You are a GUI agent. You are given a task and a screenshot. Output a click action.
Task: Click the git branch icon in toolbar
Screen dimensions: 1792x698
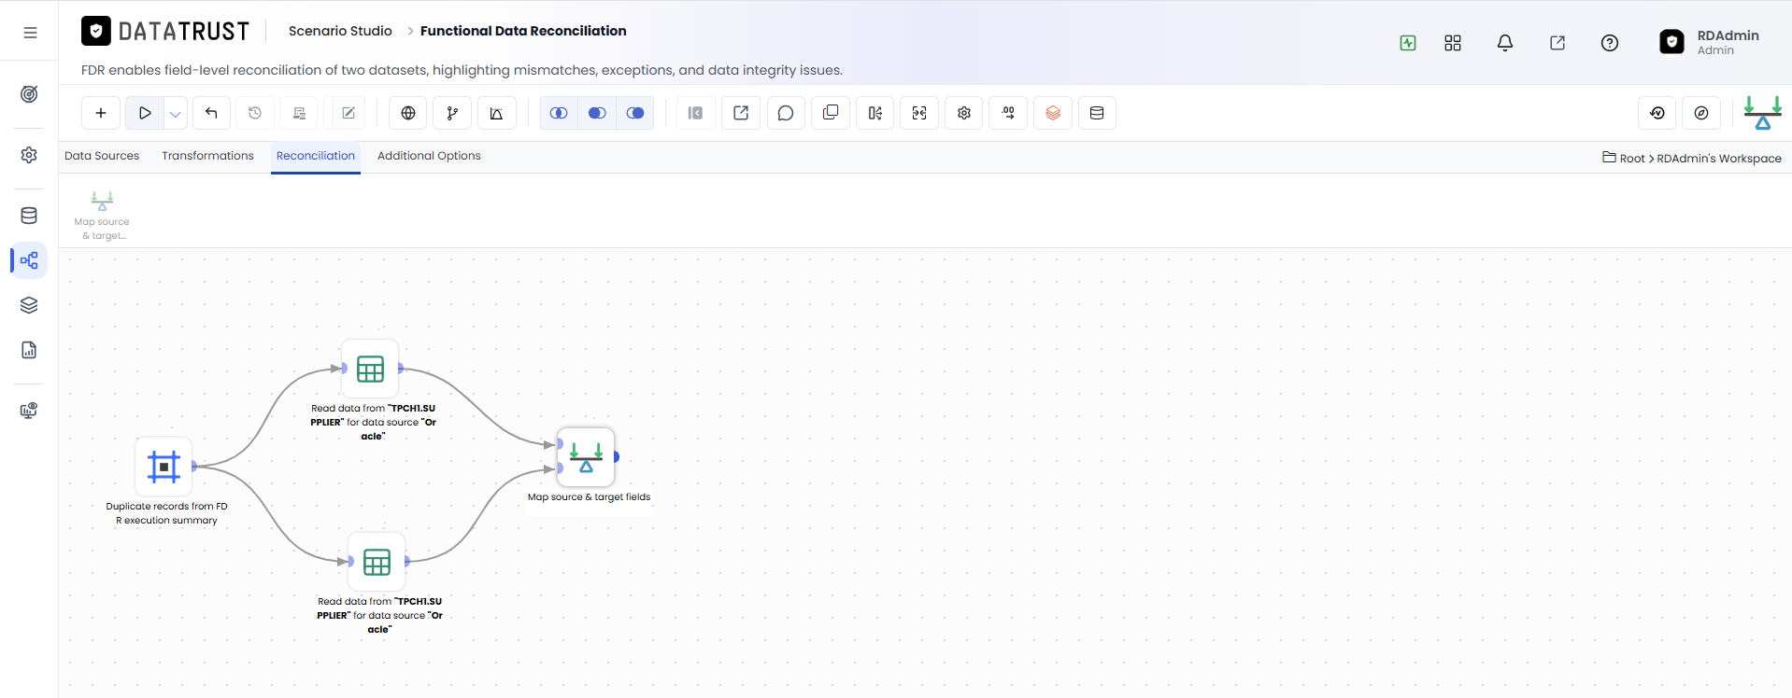pos(452,113)
